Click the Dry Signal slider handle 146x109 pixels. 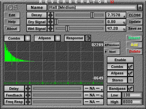click(x=56, y=22)
